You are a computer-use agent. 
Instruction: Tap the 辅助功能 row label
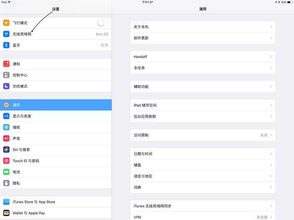pyautogui.click(x=141, y=87)
